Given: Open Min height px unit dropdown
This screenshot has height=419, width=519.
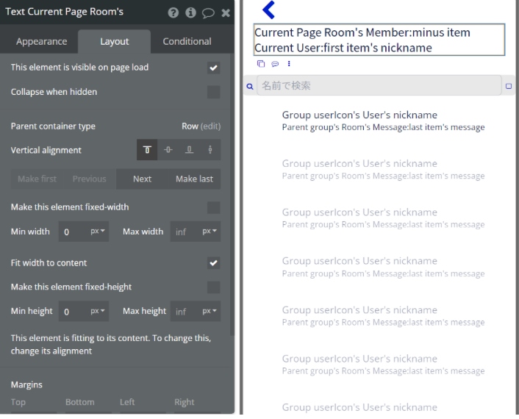Looking at the screenshot, I should (98, 311).
